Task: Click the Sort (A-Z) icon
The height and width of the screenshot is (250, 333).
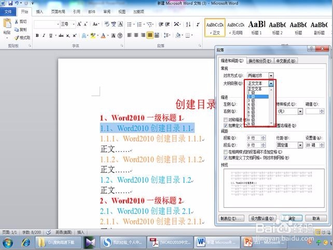Action: coord(188,24)
